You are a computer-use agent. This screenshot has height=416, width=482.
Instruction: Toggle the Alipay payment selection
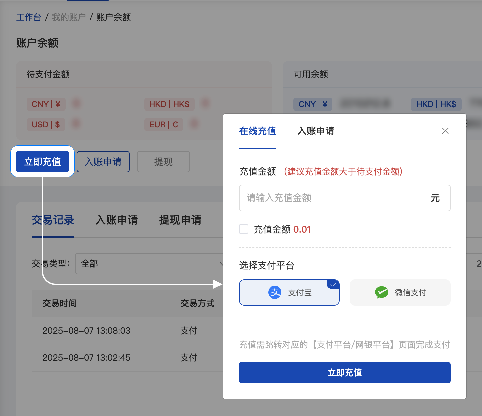289,292
